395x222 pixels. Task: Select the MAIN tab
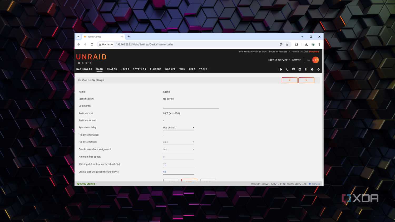(x=99, y=69)
